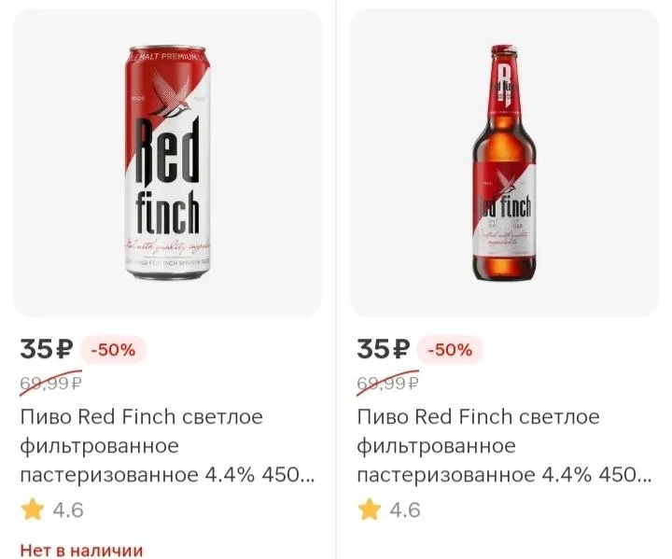Open the 'Пиво Red Finch светлое' bottle title link
The height and width of the screenshot is (559, 672).
(x=478, y=416)
